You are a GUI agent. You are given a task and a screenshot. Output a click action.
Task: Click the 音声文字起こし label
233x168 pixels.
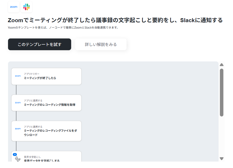pos(32,157)
